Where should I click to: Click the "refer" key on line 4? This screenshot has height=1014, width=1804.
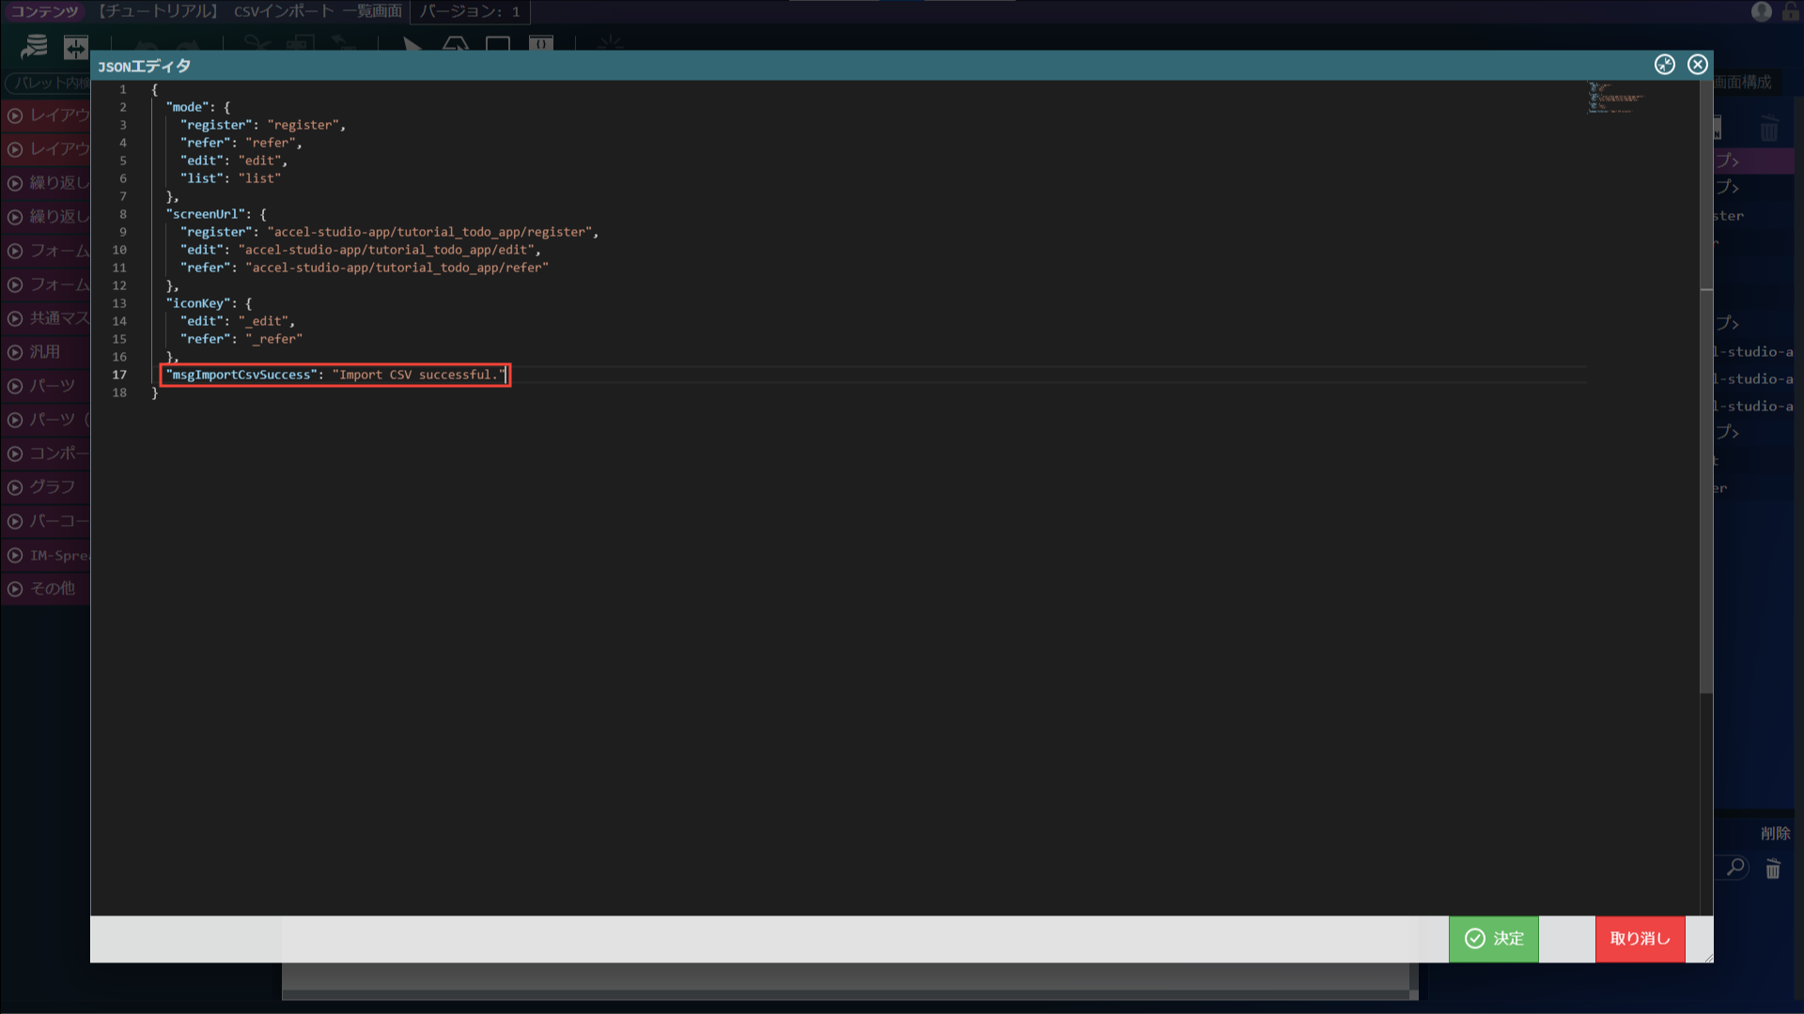pos(206,143)
